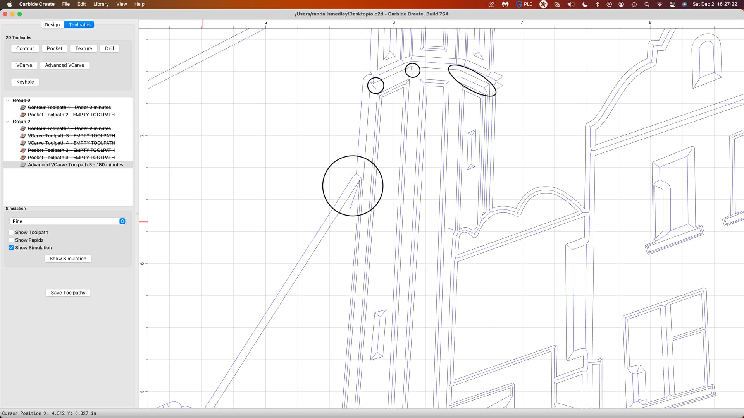Open Spotlight search in the menu bar
Image resolution: width=744 pixels, height=418 pixels.
647,4
